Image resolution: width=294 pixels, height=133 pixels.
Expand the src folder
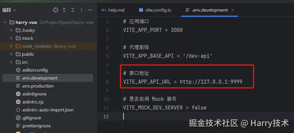[11, 62]
